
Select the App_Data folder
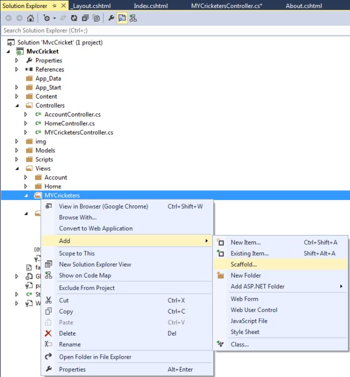pyautogui.click(x=48, y=79)
